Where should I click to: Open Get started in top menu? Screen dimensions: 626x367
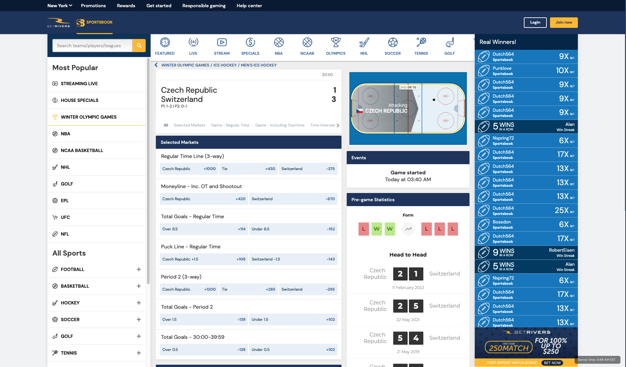click(159, 6)
